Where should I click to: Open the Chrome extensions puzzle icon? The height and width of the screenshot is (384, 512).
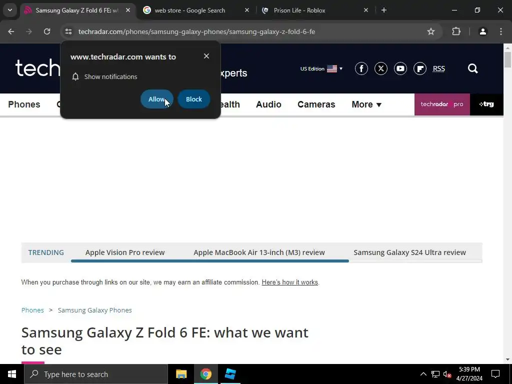pyautogui.click(x=456, y=31)
